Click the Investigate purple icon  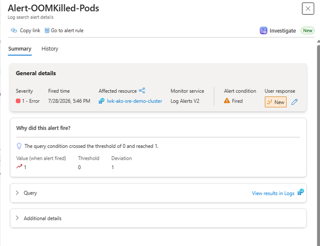(x=263, y=31)
